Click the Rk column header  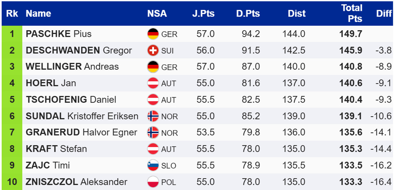pos(12,13)
